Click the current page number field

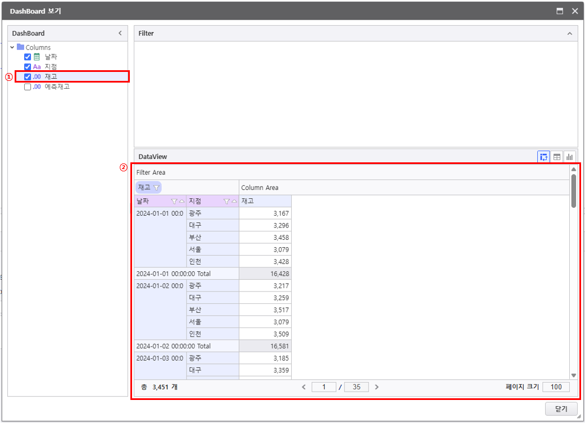coord(324,387)
